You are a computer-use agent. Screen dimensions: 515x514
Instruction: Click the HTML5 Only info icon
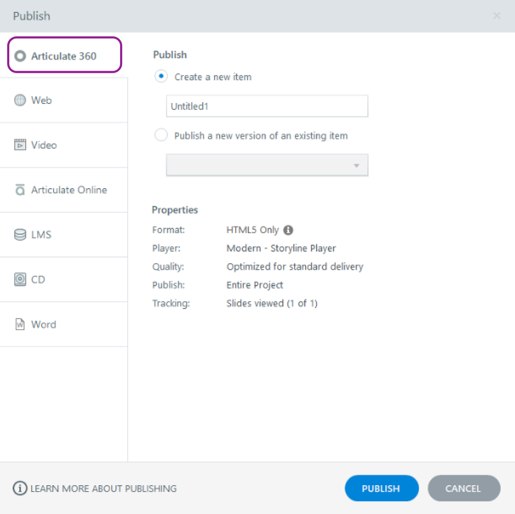pyautogui.click(x=288, y=230)
